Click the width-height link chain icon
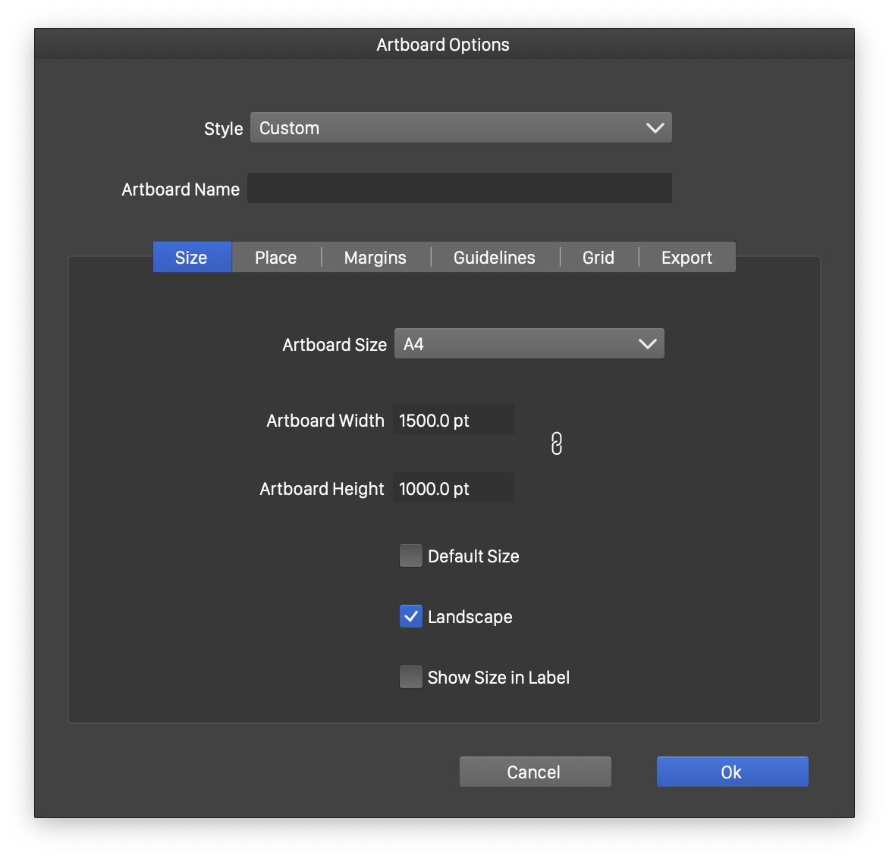This screenshot has height=858, width=889. coord(556,443)
